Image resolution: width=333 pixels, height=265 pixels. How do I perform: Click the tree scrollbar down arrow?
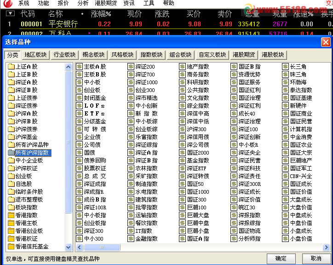68,247
